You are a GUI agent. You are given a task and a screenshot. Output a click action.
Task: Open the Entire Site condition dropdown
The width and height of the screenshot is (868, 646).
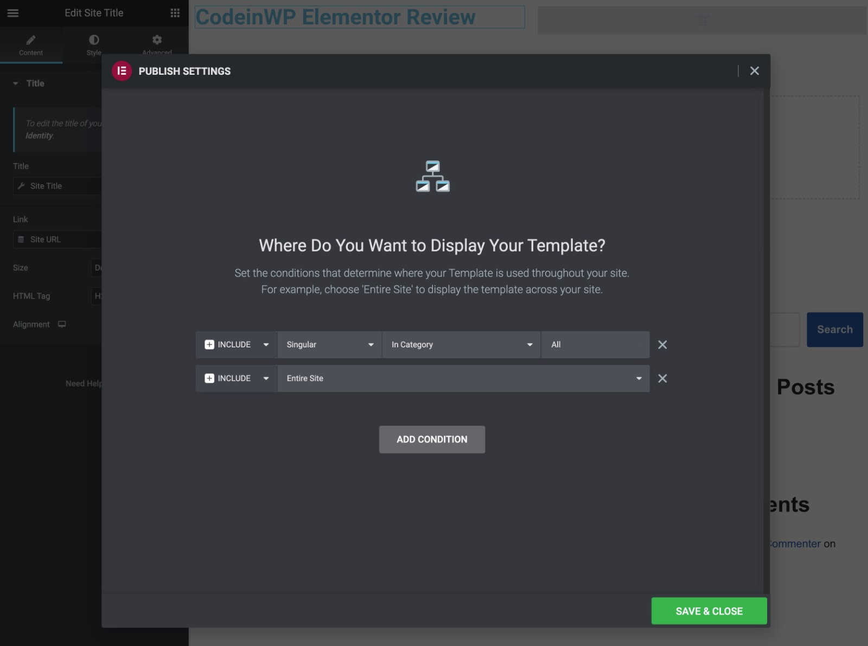(463, 378)
